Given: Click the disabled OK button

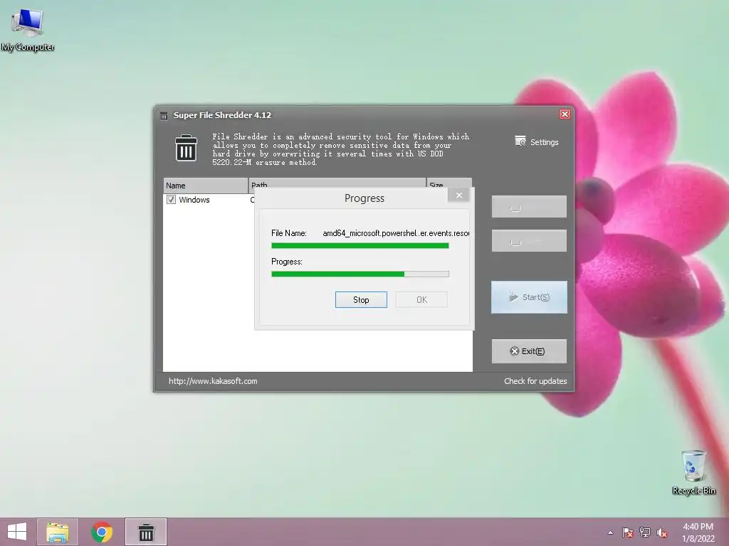Looking at the screenshot, I should pyautogui.click(x=421, y=299).
